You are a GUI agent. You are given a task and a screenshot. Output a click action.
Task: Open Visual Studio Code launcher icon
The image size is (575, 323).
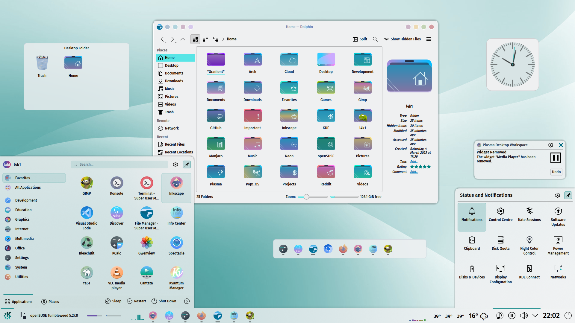click(87, 218)
